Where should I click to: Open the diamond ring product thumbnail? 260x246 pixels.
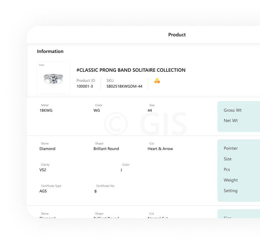(53, 78)
